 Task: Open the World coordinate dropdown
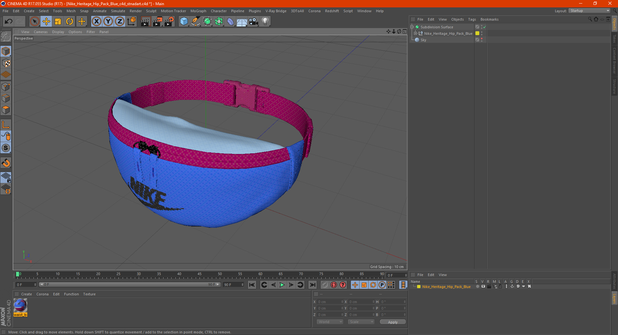tap(330, 322)
